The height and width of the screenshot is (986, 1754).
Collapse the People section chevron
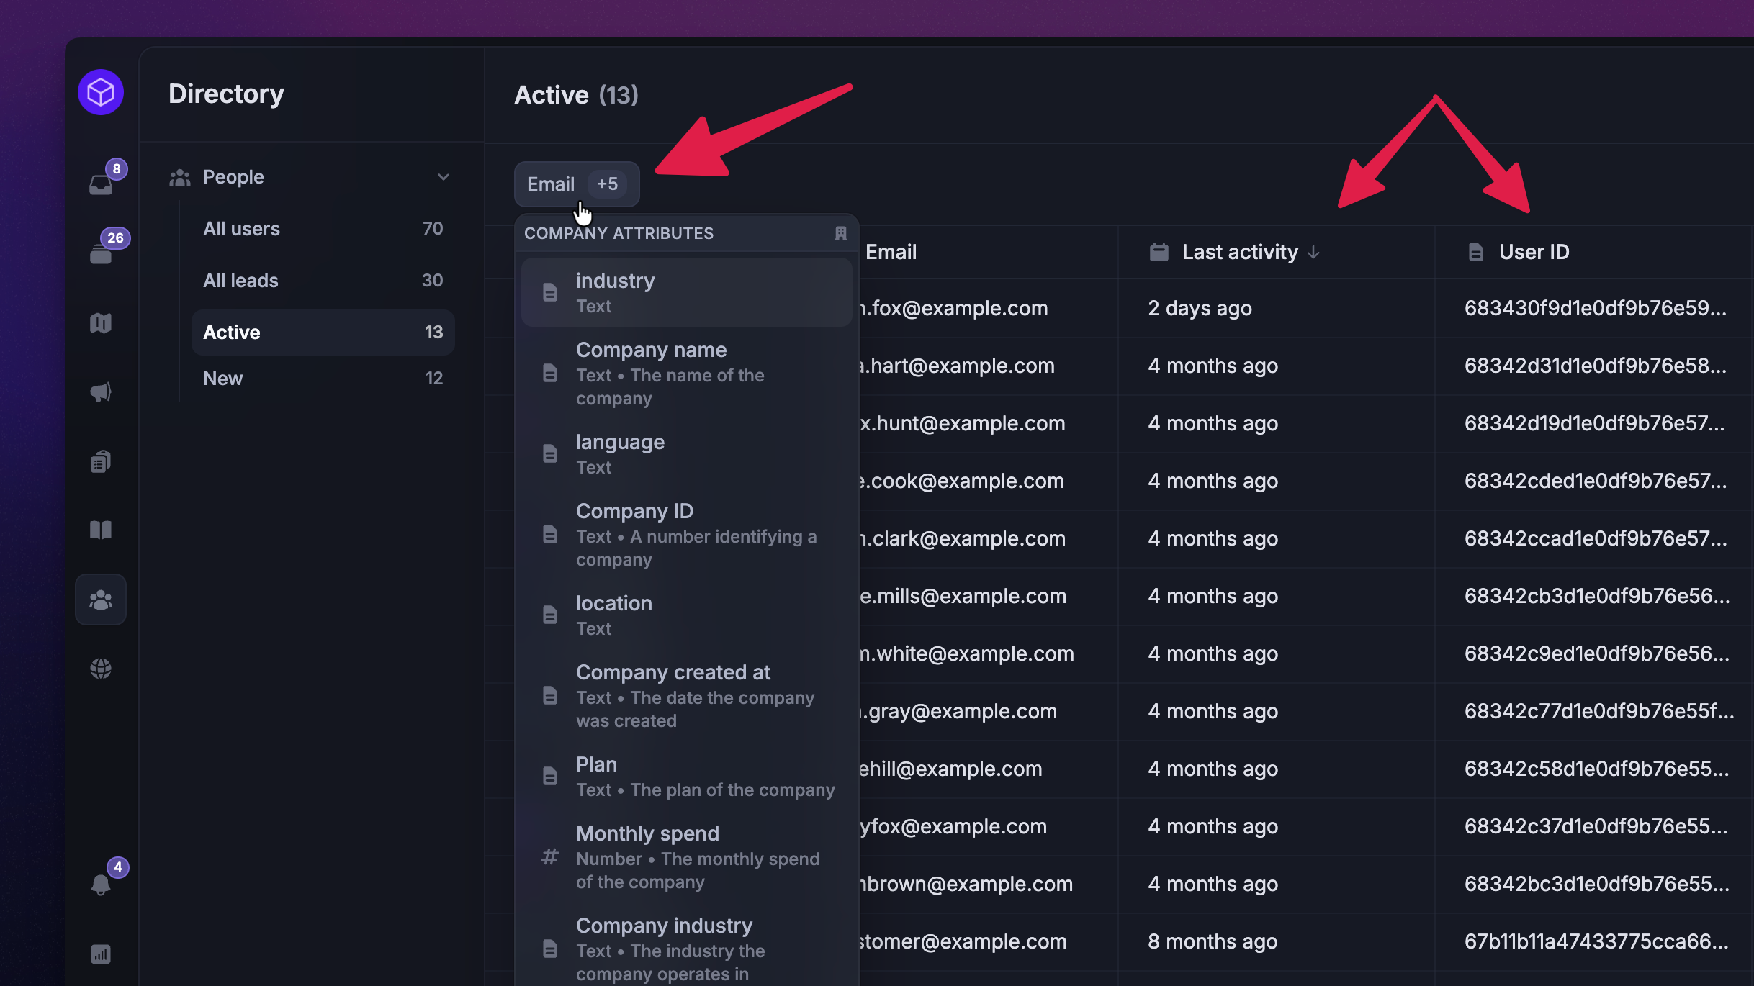point(444,177)
